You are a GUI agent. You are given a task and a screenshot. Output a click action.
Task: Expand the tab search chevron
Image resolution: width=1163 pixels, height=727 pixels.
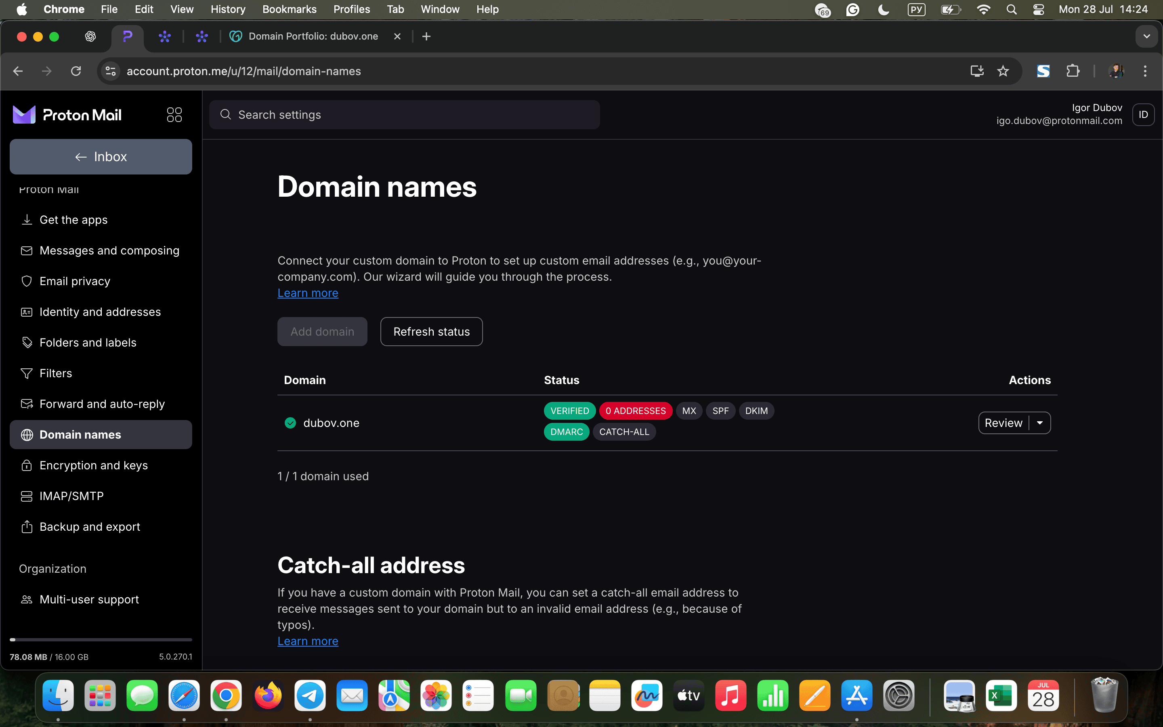[x=1147, y=36]
